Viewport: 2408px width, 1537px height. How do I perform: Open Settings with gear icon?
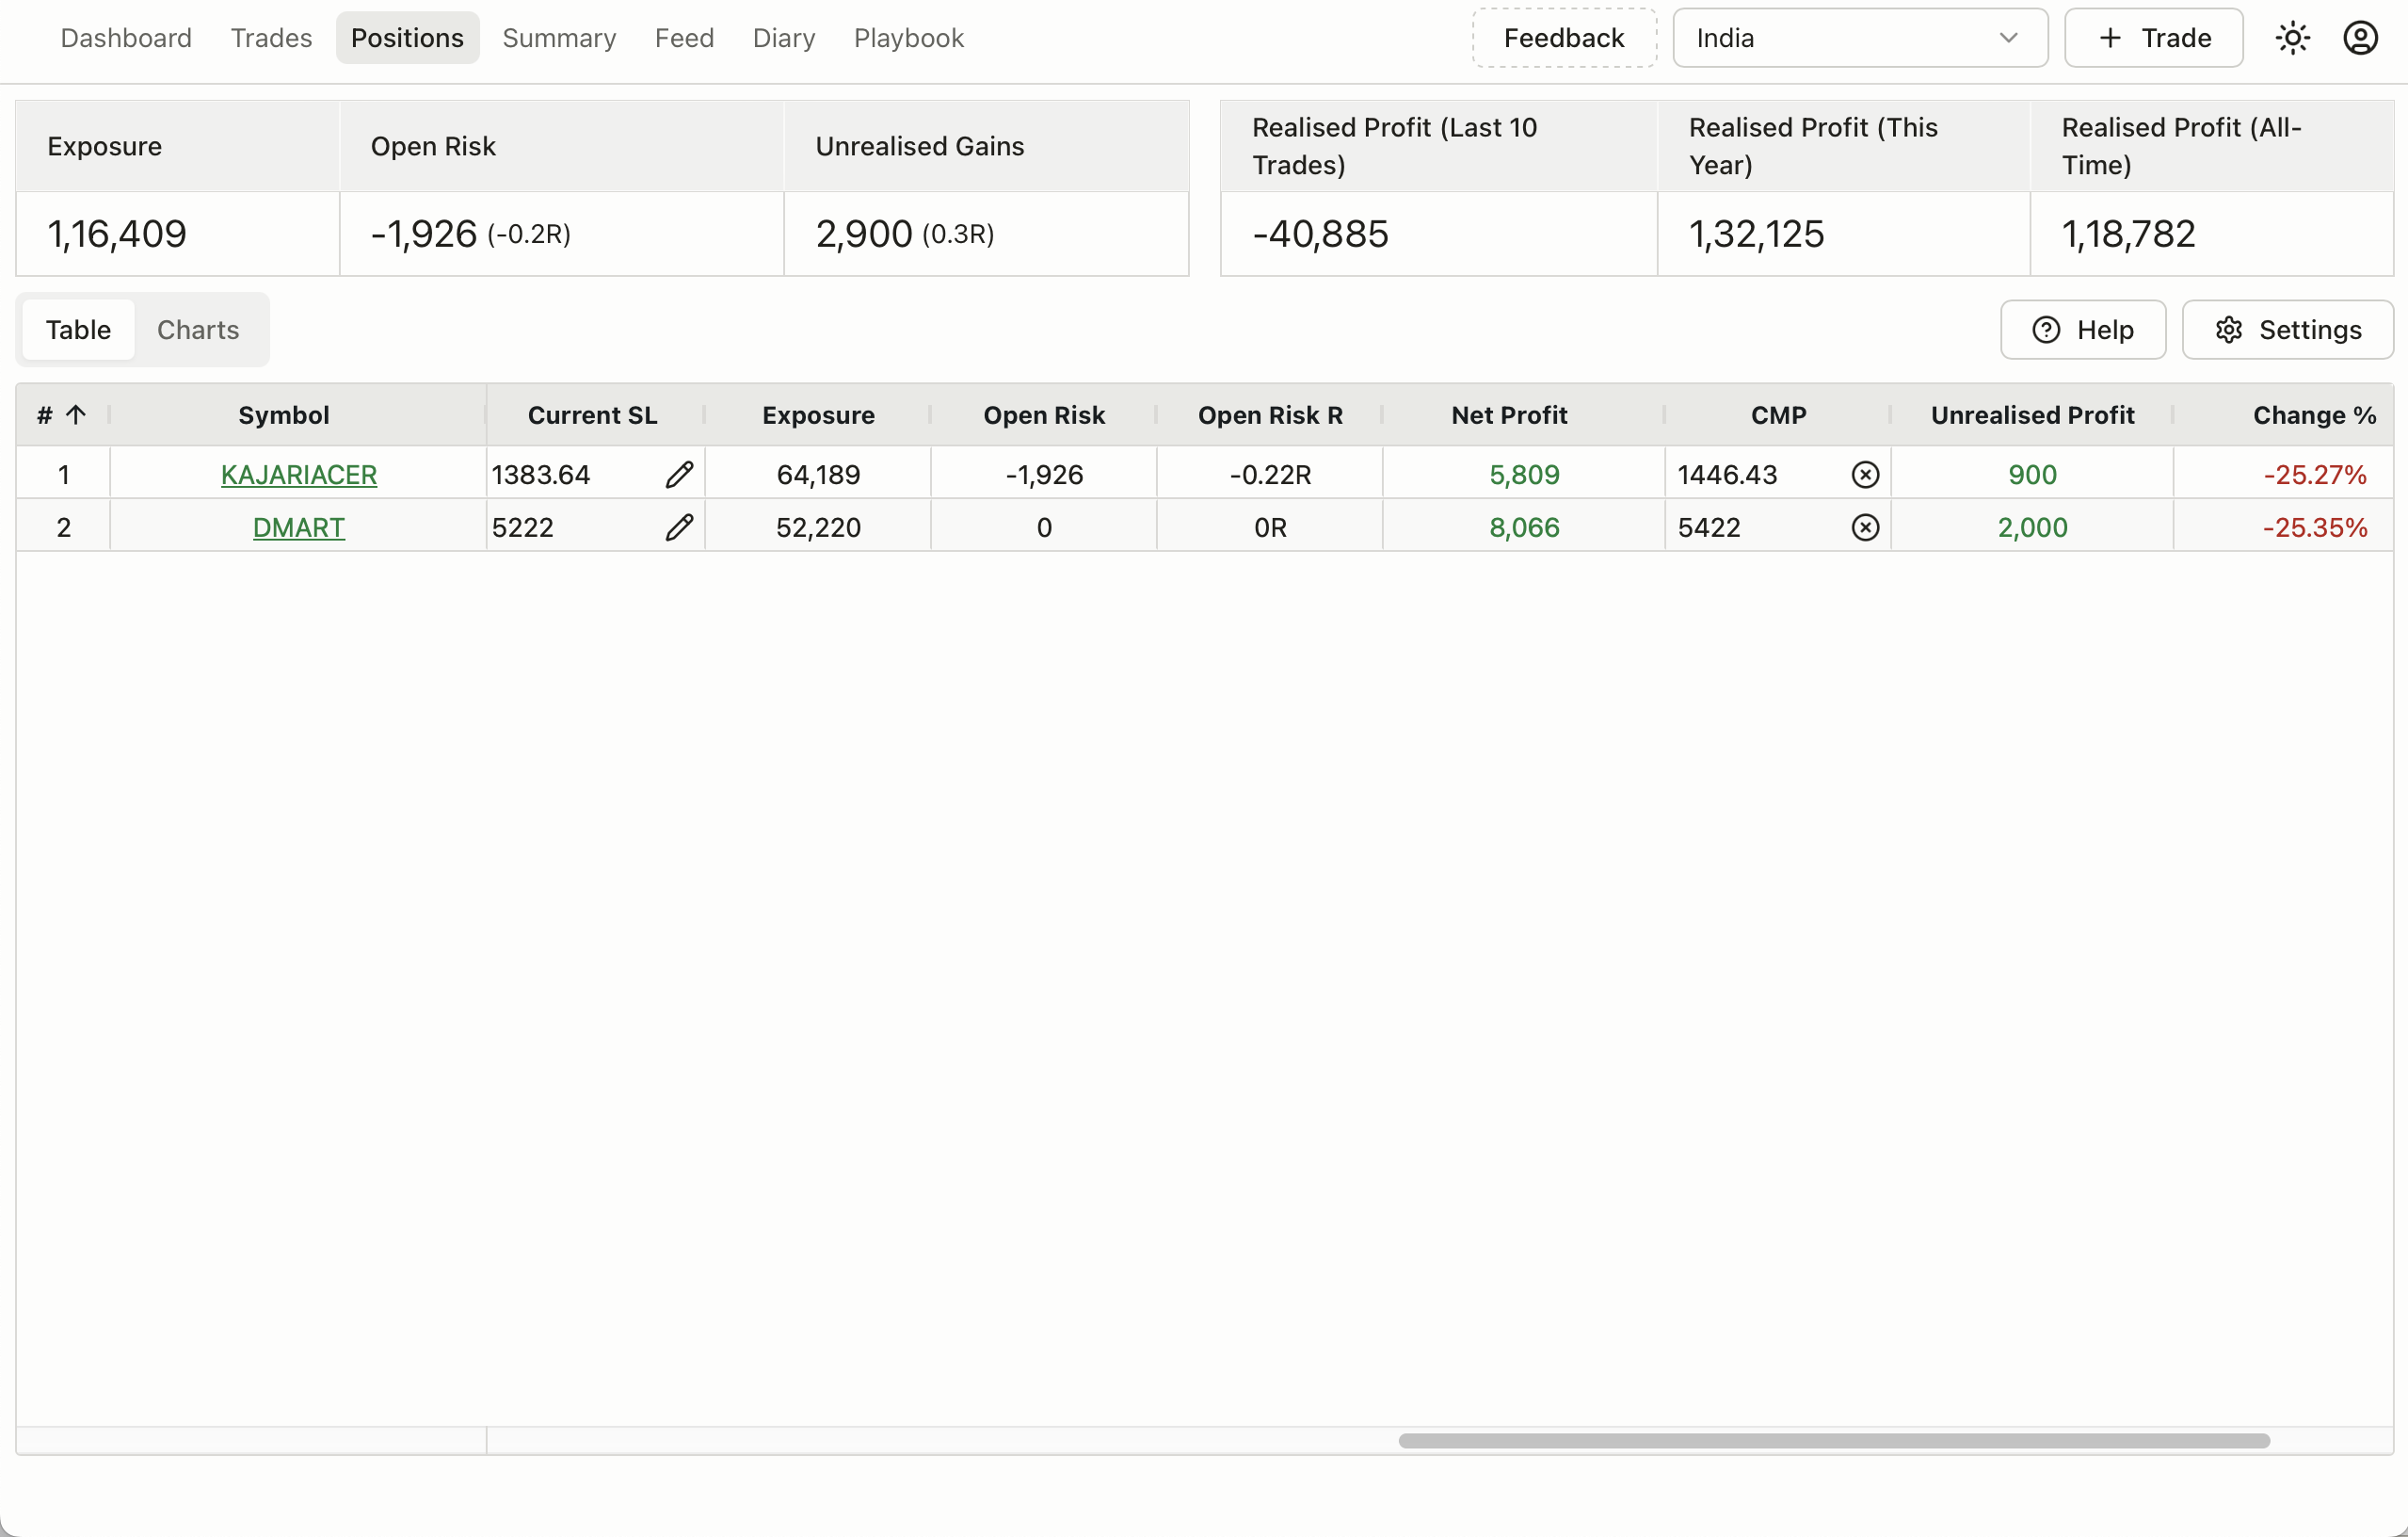[x=2287, y=331]
